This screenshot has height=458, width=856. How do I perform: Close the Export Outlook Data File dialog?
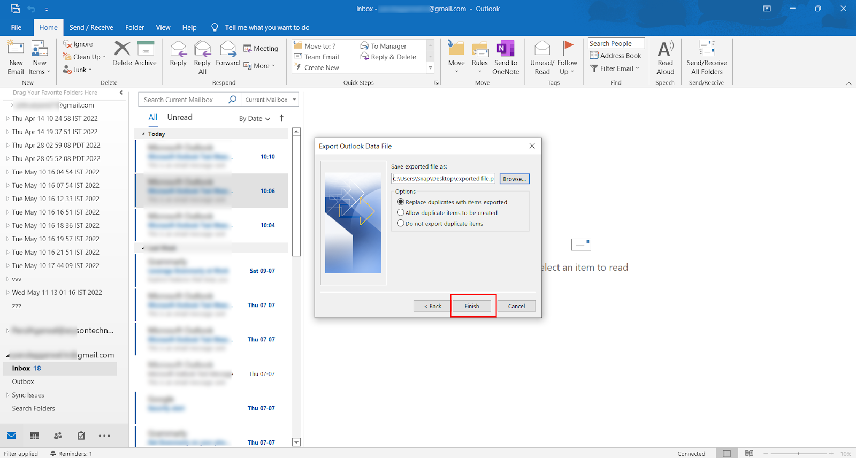(532, 146)
